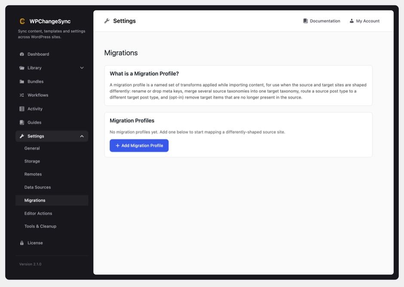Open the Library section
This screenshot has height=287, width=404.
pyautogui.click(x=52, y=68)
